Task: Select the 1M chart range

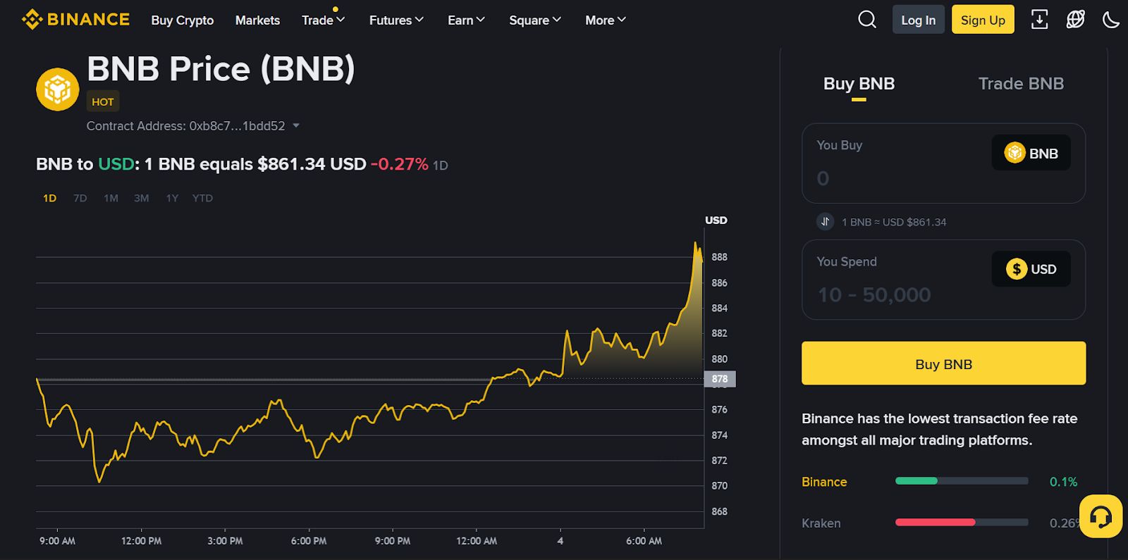Action: 111,198
